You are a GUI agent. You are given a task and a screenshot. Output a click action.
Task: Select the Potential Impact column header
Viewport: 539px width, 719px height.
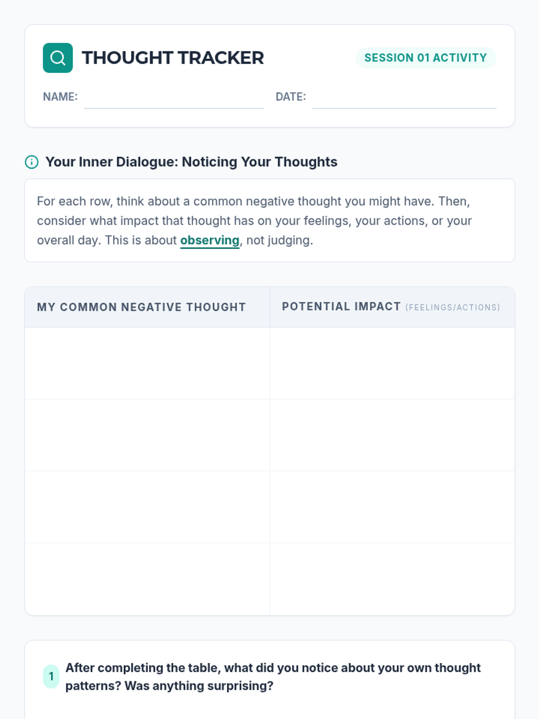coord(391,307)
